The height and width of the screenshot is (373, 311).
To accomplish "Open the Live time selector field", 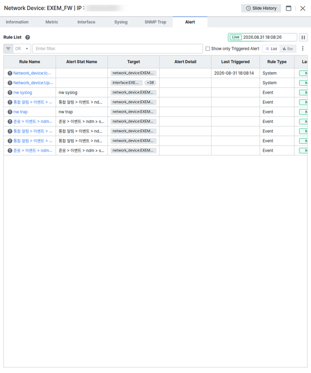I will pos(262,37).
